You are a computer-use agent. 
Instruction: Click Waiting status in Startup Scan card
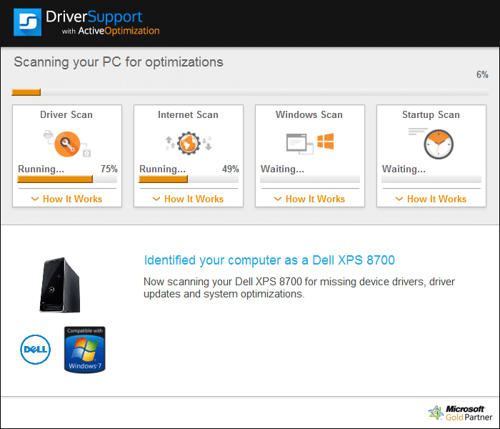pos(404,169)
